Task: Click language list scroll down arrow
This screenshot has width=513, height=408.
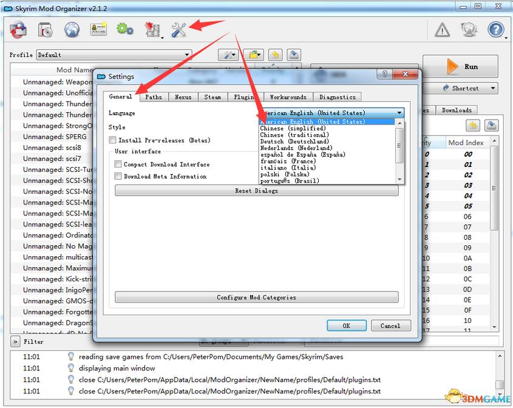Action: [x=399, y=179]
